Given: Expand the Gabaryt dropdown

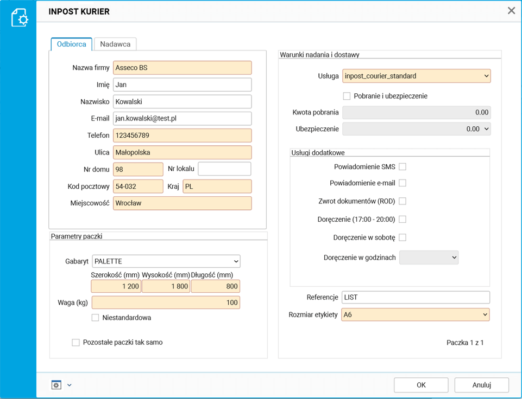Looking at the screenshot, I should point(166,261).
